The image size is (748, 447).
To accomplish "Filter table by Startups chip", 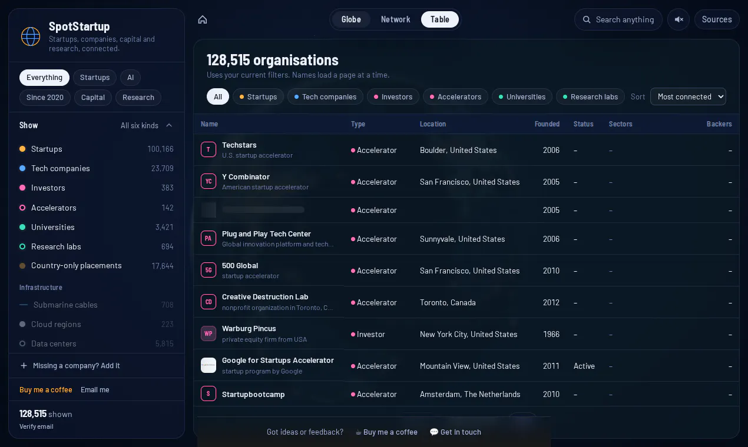I will [x=259, y=96].
